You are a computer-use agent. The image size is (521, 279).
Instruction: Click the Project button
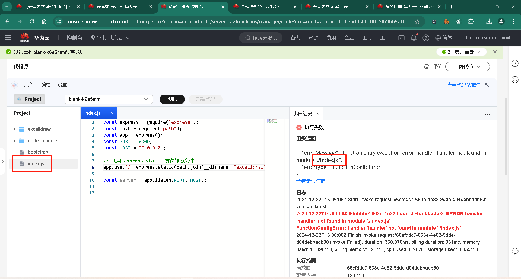pyautogui.click(x=29, y=99)
